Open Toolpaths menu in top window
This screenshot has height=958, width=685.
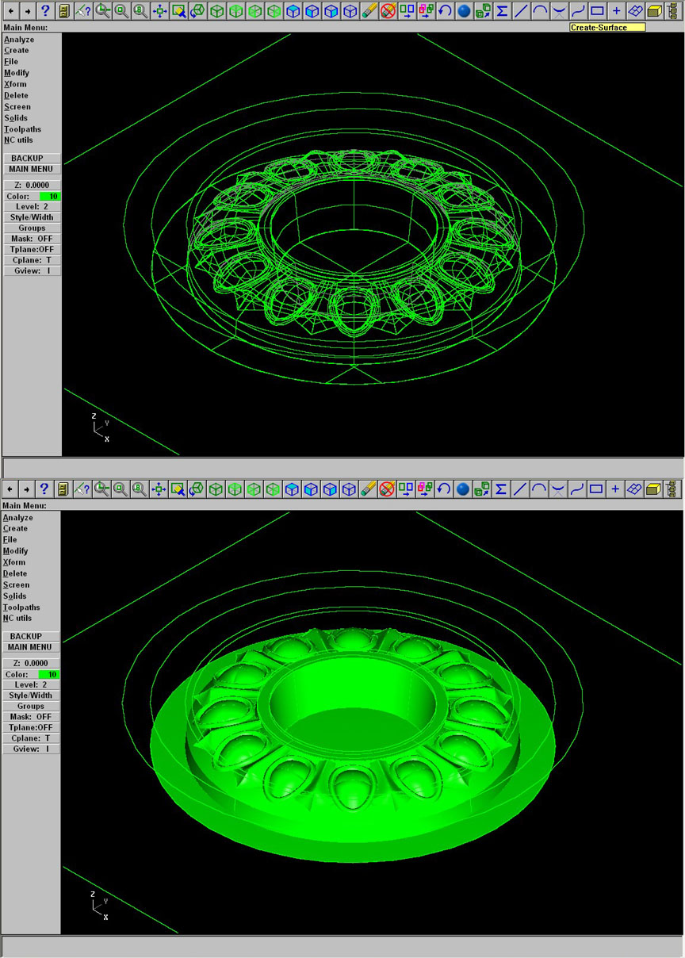22,129
